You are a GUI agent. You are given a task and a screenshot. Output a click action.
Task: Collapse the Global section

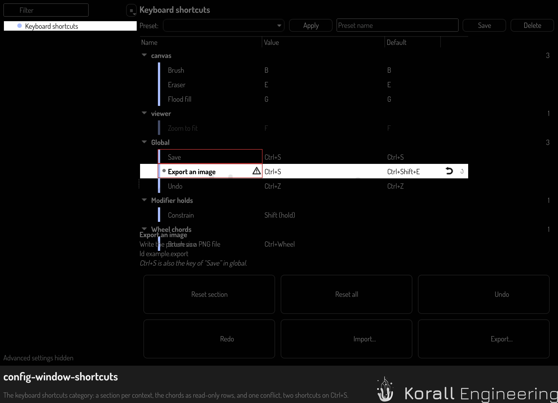pyautogui.click(x=144, y=142)
